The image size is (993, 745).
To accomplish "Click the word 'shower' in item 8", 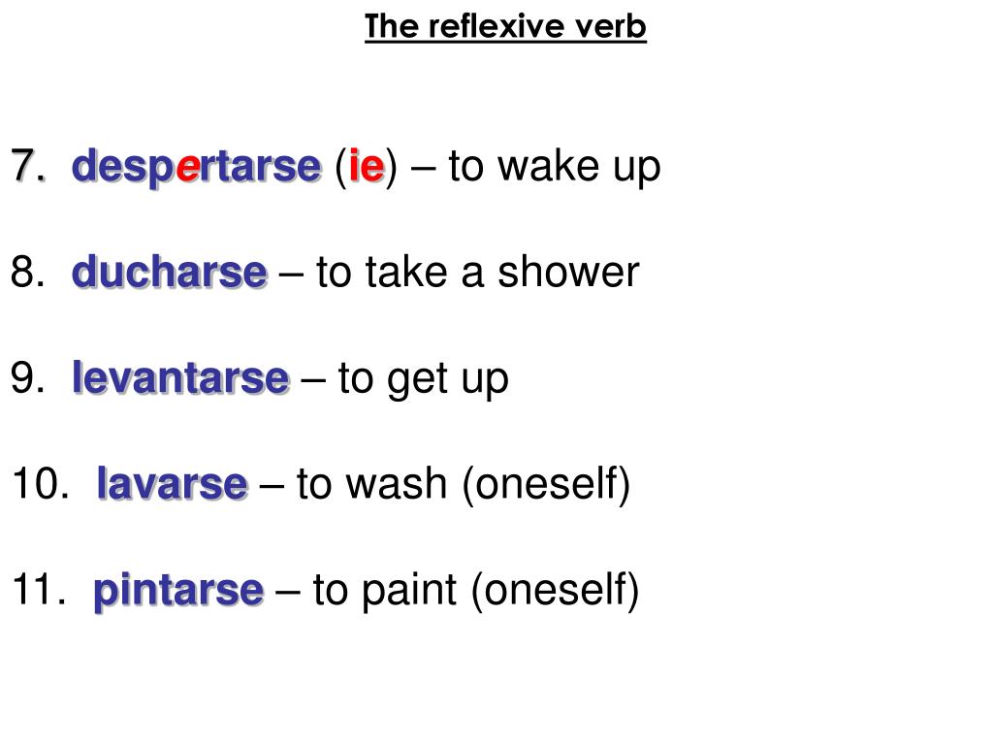I will (x=568, y=272).
